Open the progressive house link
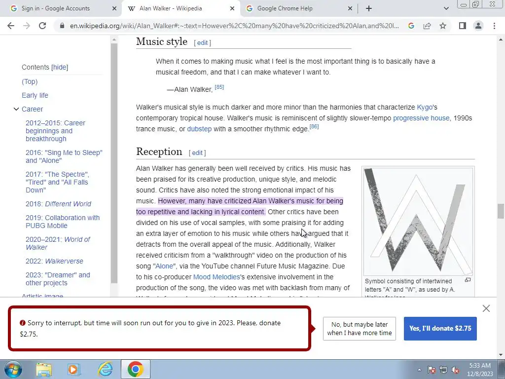Image resolution: width=505 pixels, height=379 pixels. point(421,118)
